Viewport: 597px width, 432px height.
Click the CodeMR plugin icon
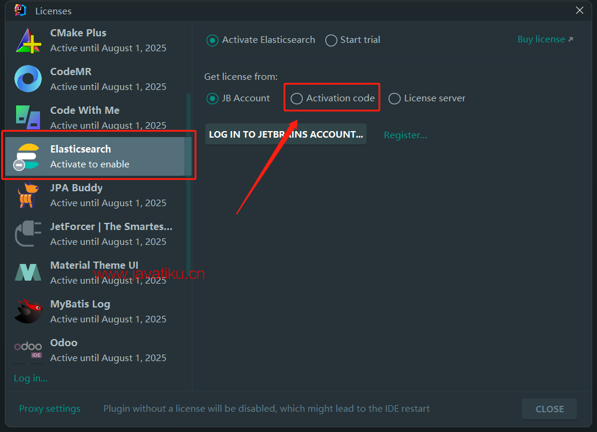(28, 79)
